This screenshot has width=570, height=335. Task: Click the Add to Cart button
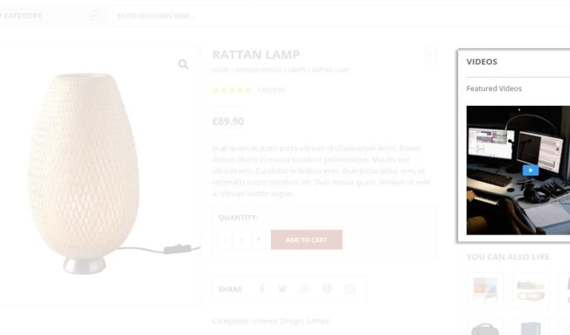coord(306,239)
